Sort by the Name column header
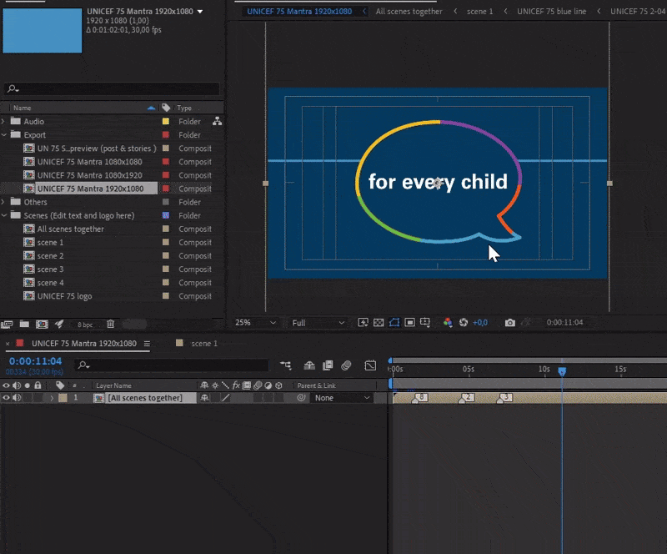This screenshot has height=554, width=667. (x=23, y=108)
